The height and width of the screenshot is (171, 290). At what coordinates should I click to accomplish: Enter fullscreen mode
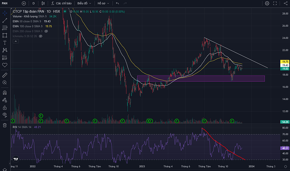275,3
